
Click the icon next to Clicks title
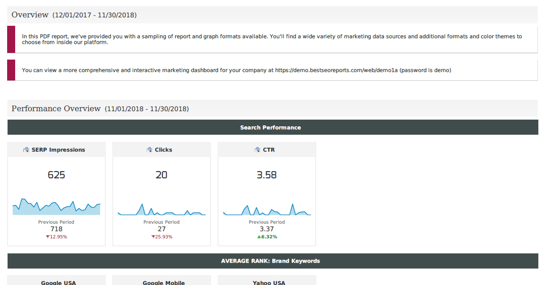tap(149, 150)
